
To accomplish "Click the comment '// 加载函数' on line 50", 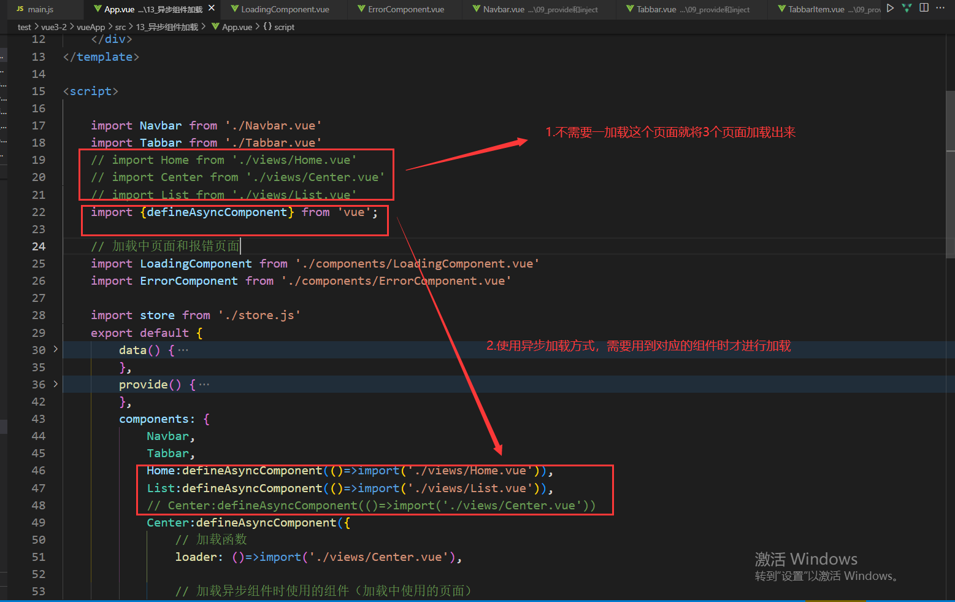I will tap(211, 540).
